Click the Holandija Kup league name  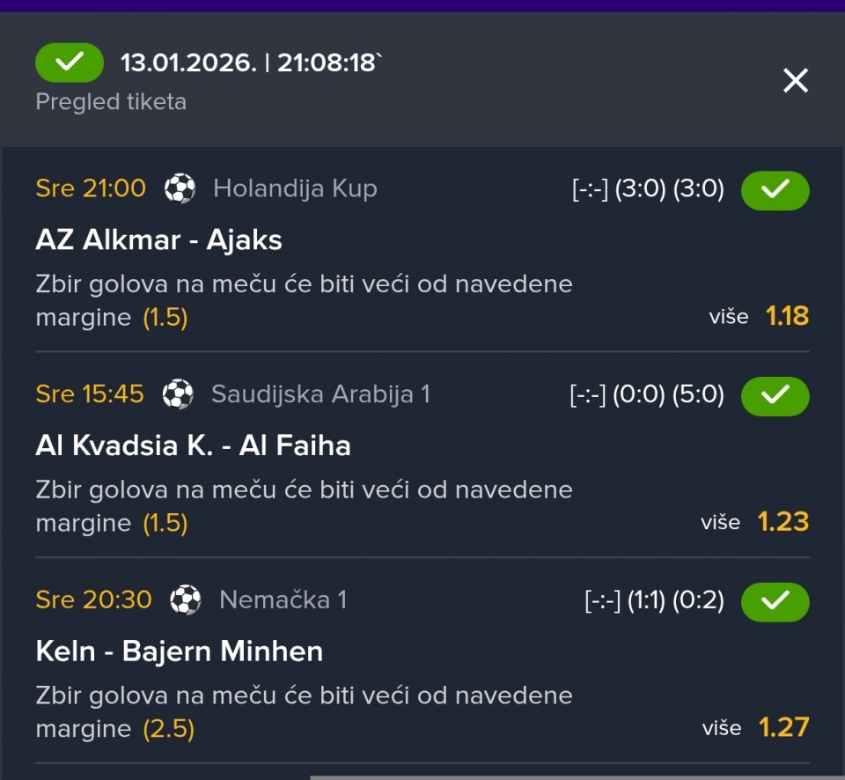tap(295, 188)
